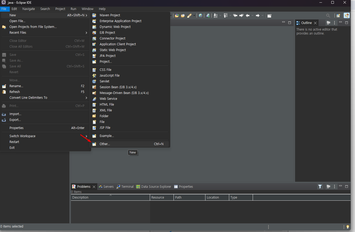Select Web Service from New submenu
Viewport: 355px width, 232px height.
130,99
